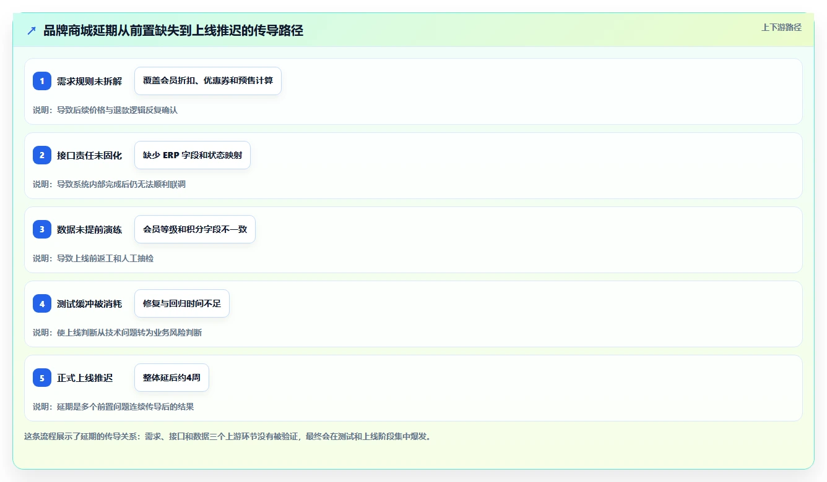This screenshot has height=482, width=827.
Task: Click the arrow icon beside the title
Action: [x=32, y=30]
